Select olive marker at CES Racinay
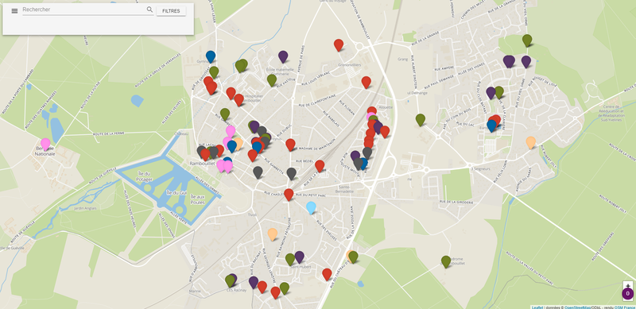636x309 pixels. [x=230, y=280]
